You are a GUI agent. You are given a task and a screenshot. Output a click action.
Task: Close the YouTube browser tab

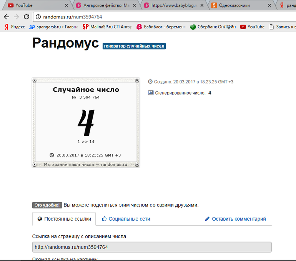[x=67, y=5]
